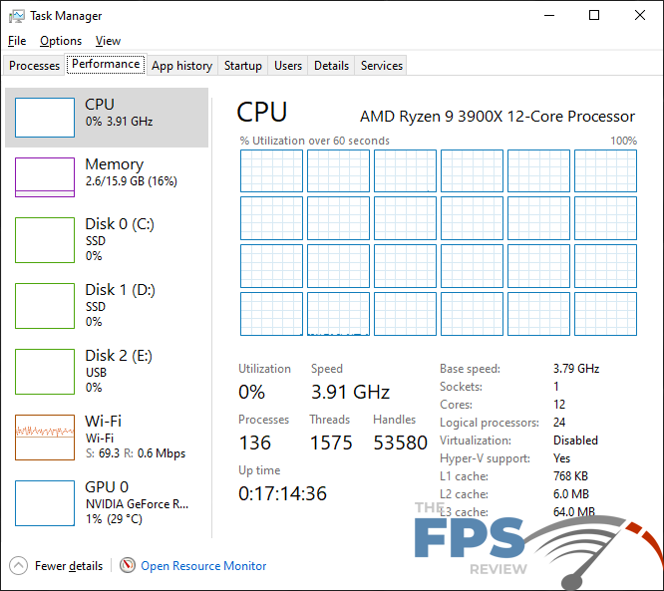Select the GPU 0 graph thumbnail
This screenshot has height=591, width=664.
(x=45, y=503)
